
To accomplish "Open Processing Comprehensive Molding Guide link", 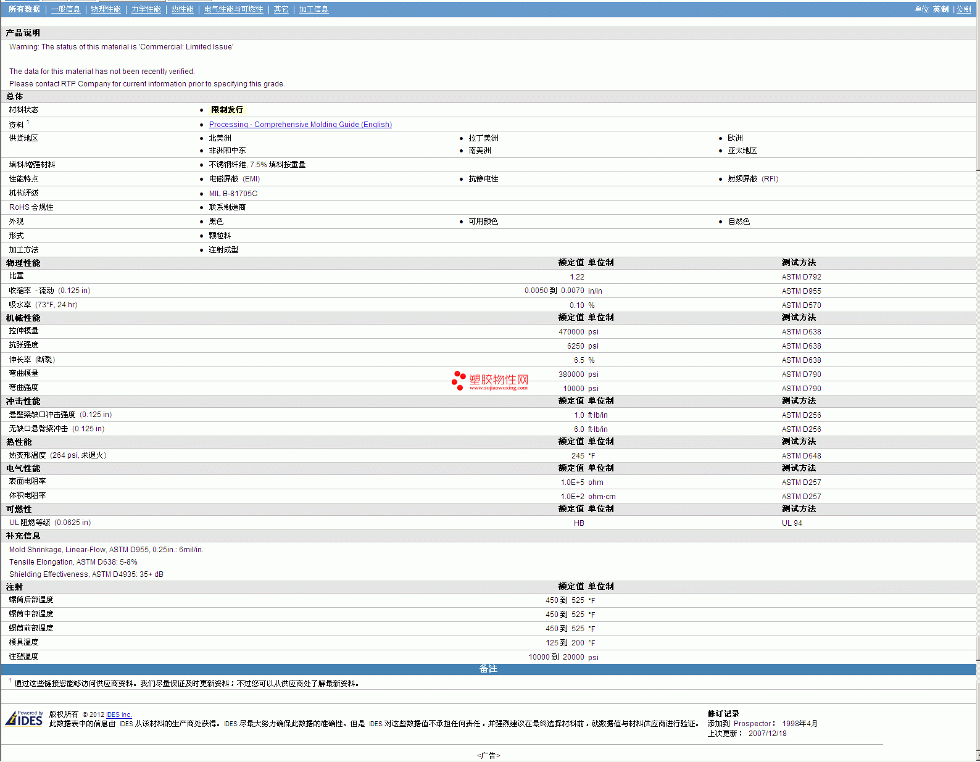I will pos(300,125).
